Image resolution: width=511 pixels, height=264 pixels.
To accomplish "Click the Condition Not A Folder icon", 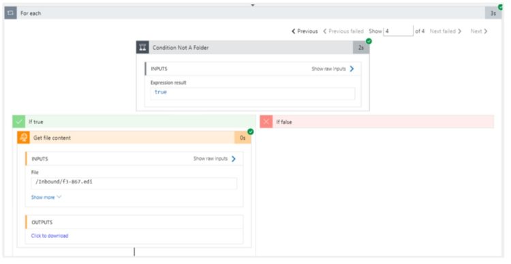I will (142, 47).
